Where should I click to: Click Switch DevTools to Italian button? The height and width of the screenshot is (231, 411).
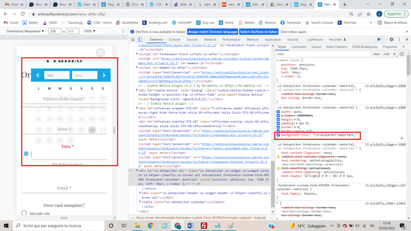click(x=258, y=31)
